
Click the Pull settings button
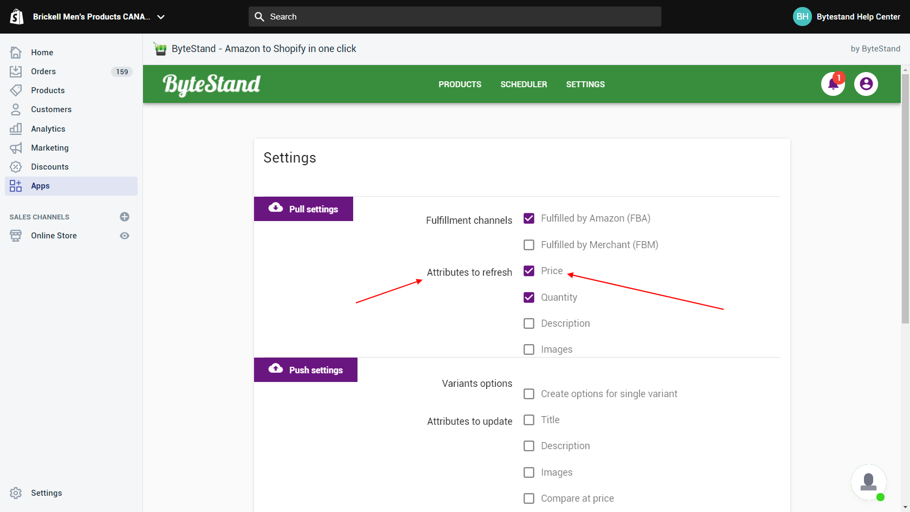pos(303,209)
